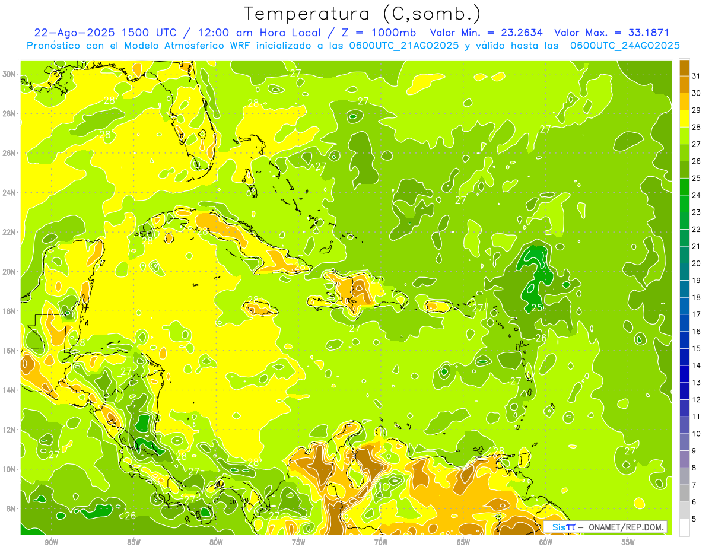The image size is (712, 550).
Task: Click the 75W longitude axis label
Action: (x=298, y=542)
